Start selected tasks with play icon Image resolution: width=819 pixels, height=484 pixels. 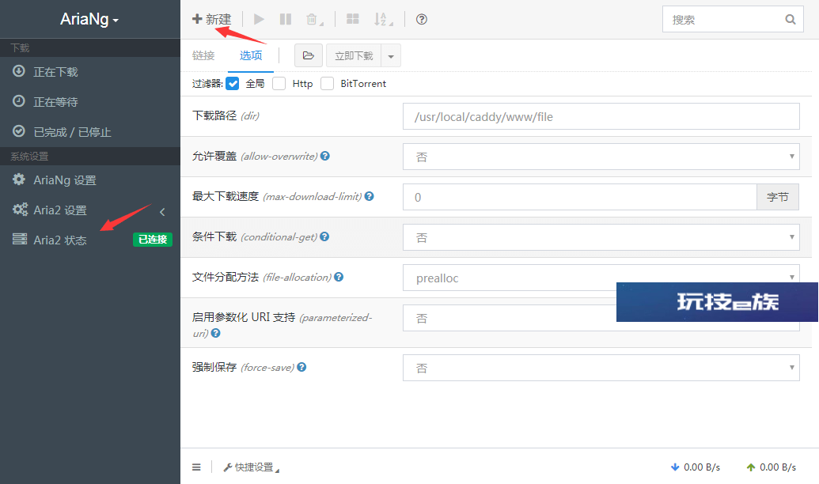pos(259,19)
